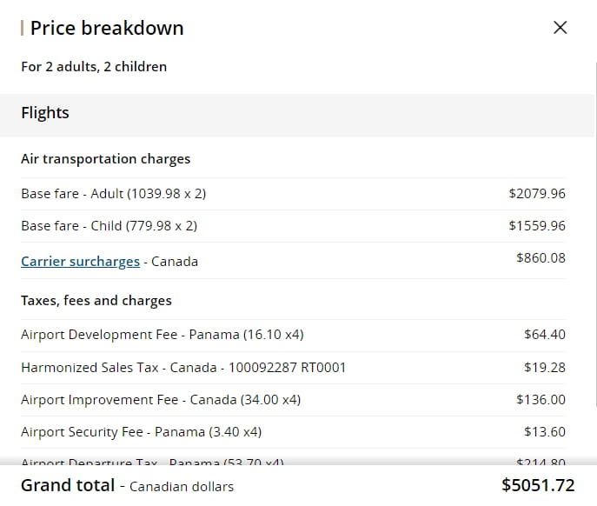
Task: Click the $136.00 improvement fee amount
Action: (x=541, y=400)
